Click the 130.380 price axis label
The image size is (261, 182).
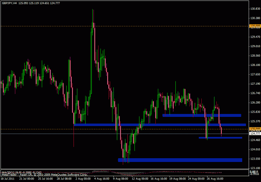pos(255,18)
